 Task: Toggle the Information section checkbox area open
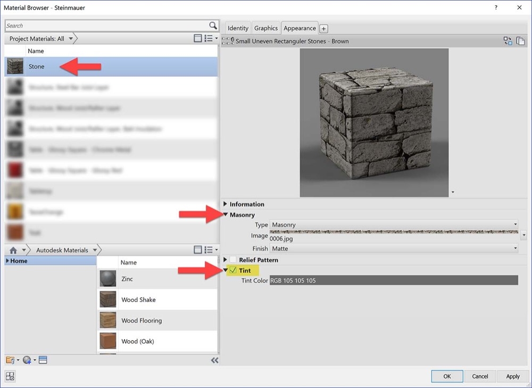225,204
